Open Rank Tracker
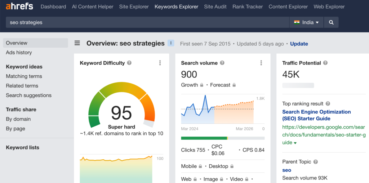The image size is (369, 183). 248,6
